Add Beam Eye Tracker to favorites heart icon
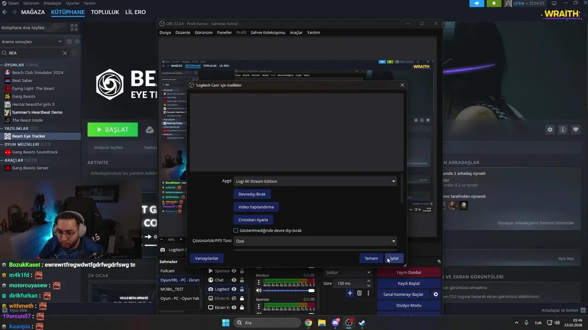The width and height of the screenshot is (588, 330). pos(575,130)
